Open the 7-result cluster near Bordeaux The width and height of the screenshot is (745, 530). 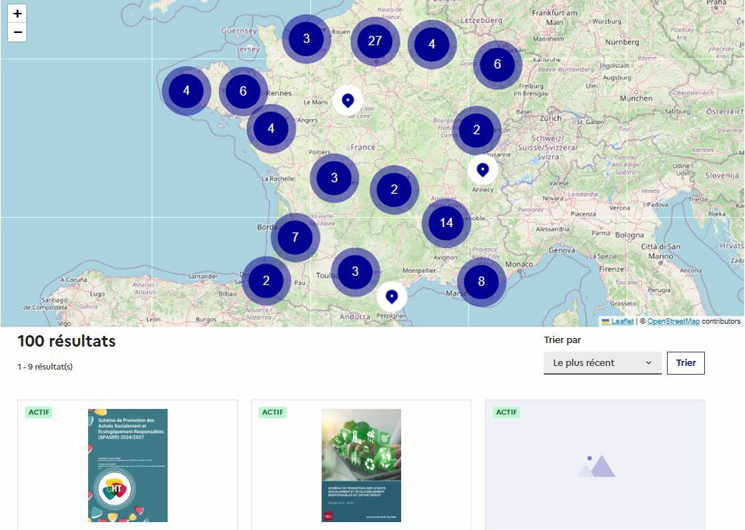click(x=295, y=237)
